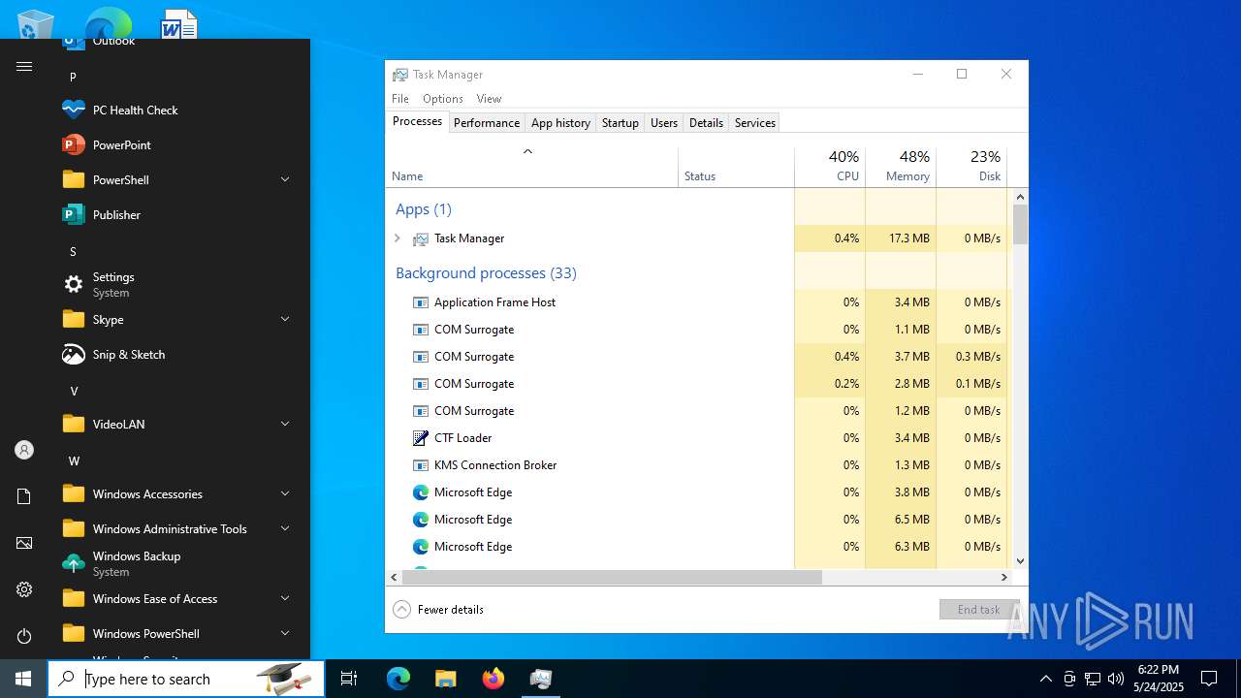Sort processes by Memory column

[x=901, y=167]
